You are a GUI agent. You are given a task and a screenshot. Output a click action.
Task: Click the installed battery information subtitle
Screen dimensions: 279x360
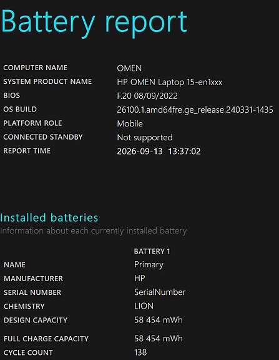(94, 231)
